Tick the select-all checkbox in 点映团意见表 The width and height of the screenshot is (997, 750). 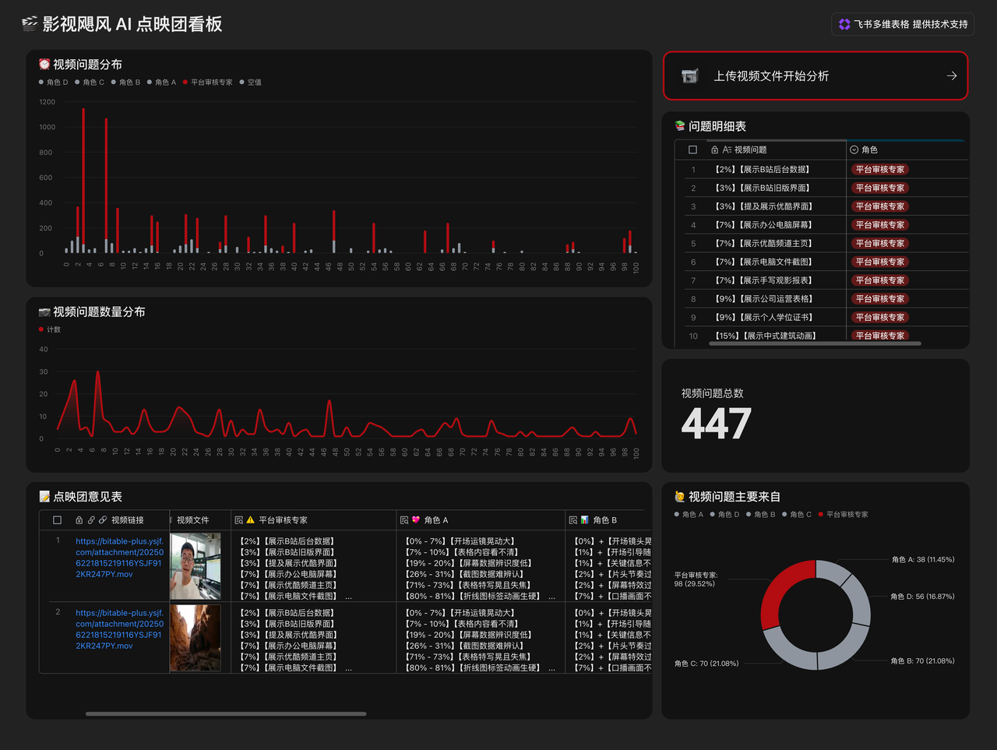57,519
